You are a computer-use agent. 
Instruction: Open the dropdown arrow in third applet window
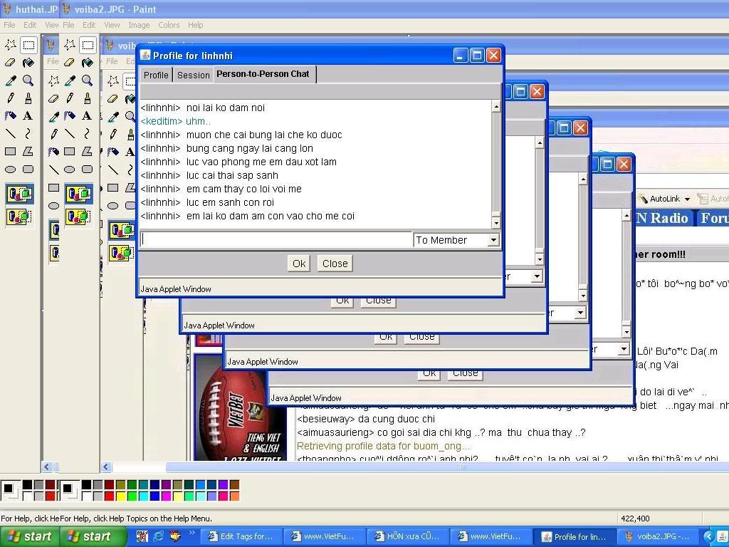tap(579, 313)
